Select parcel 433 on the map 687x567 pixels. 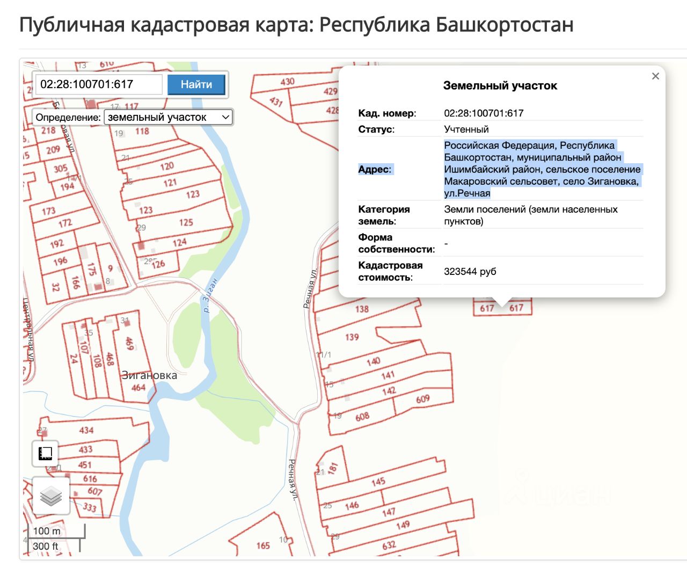85,449
